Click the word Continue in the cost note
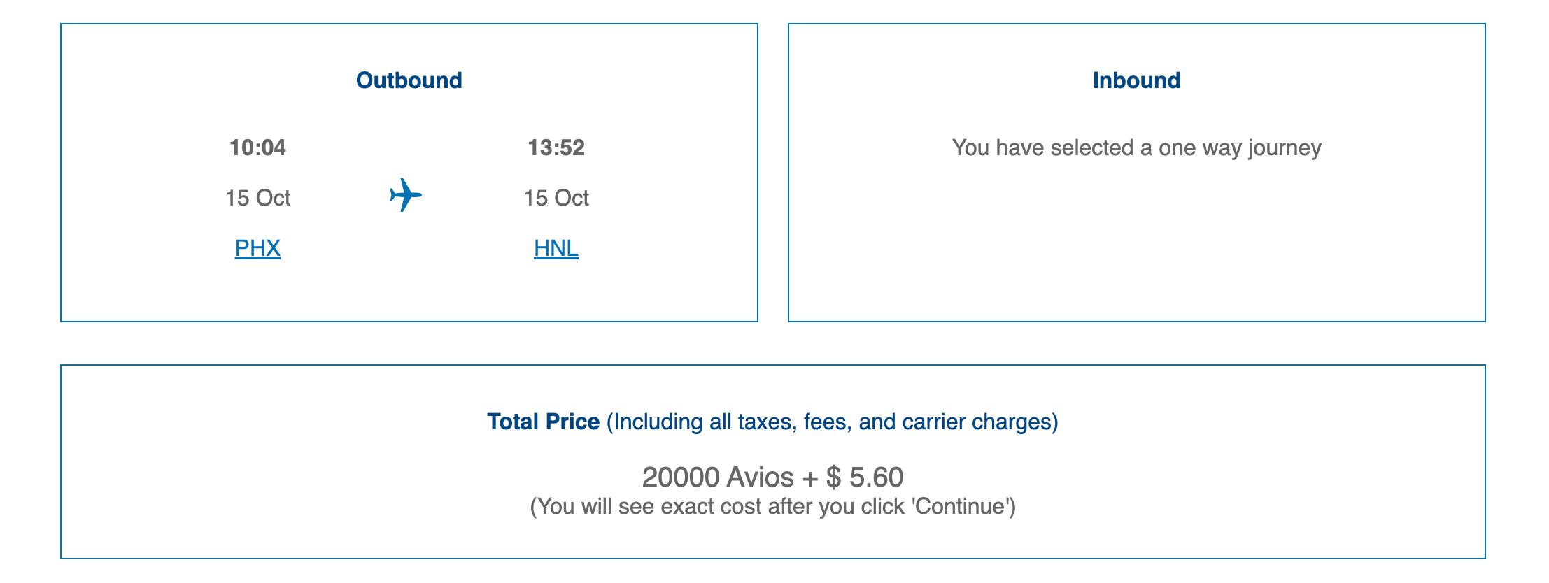1549x583 pixels. [x=962, y=506]
